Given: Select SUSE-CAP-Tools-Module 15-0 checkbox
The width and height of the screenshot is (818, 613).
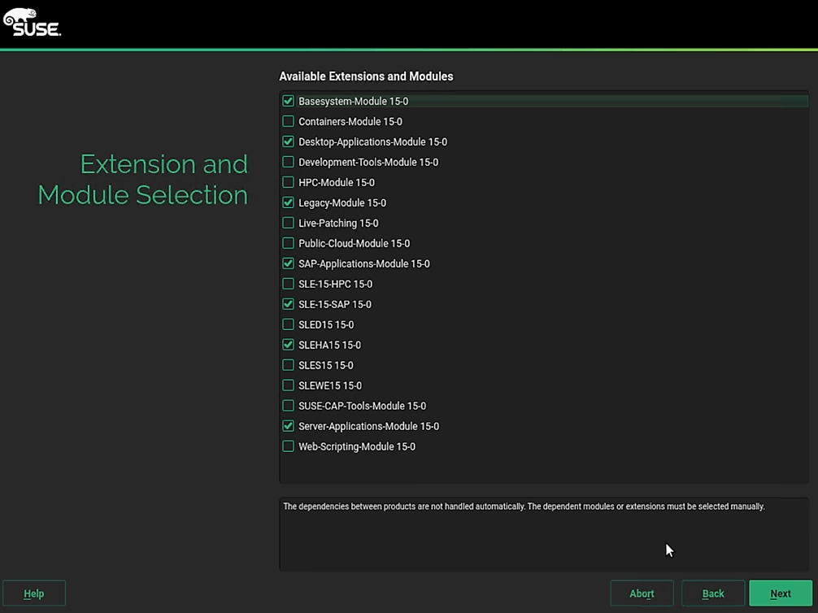Looking at the screenshot, I should [288, 406].
